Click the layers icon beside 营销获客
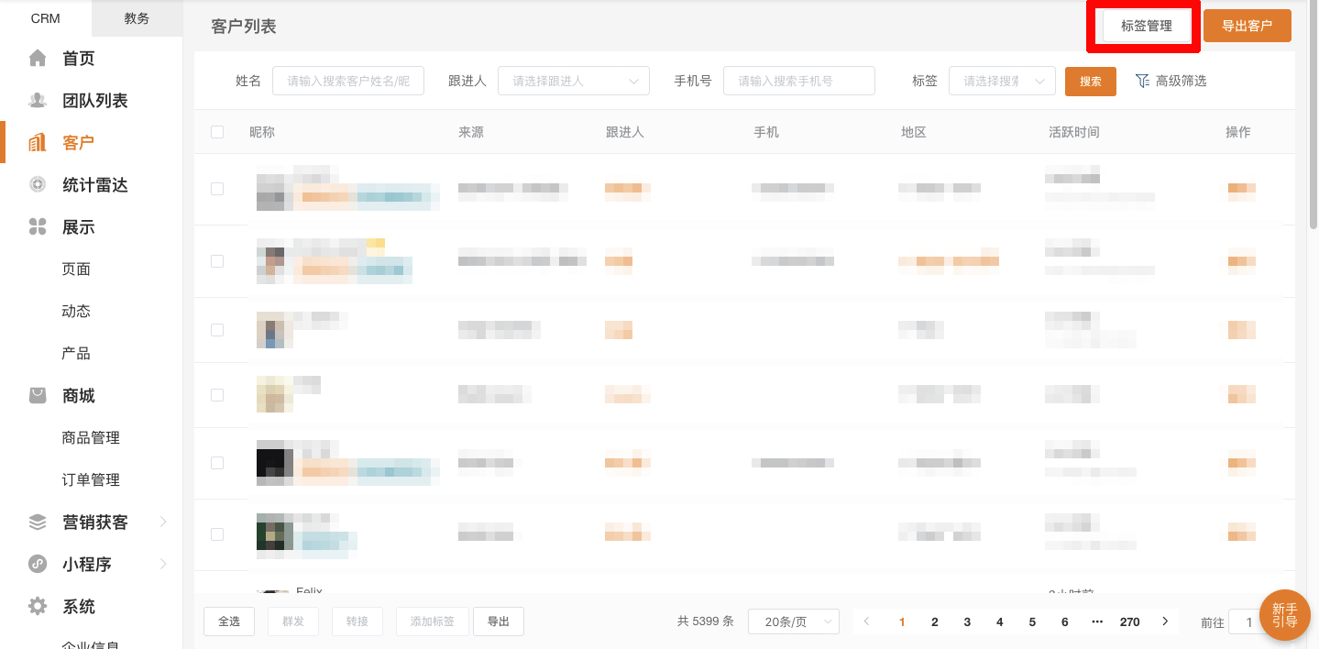Screen dimensions: 1319x649 (38, 522)
